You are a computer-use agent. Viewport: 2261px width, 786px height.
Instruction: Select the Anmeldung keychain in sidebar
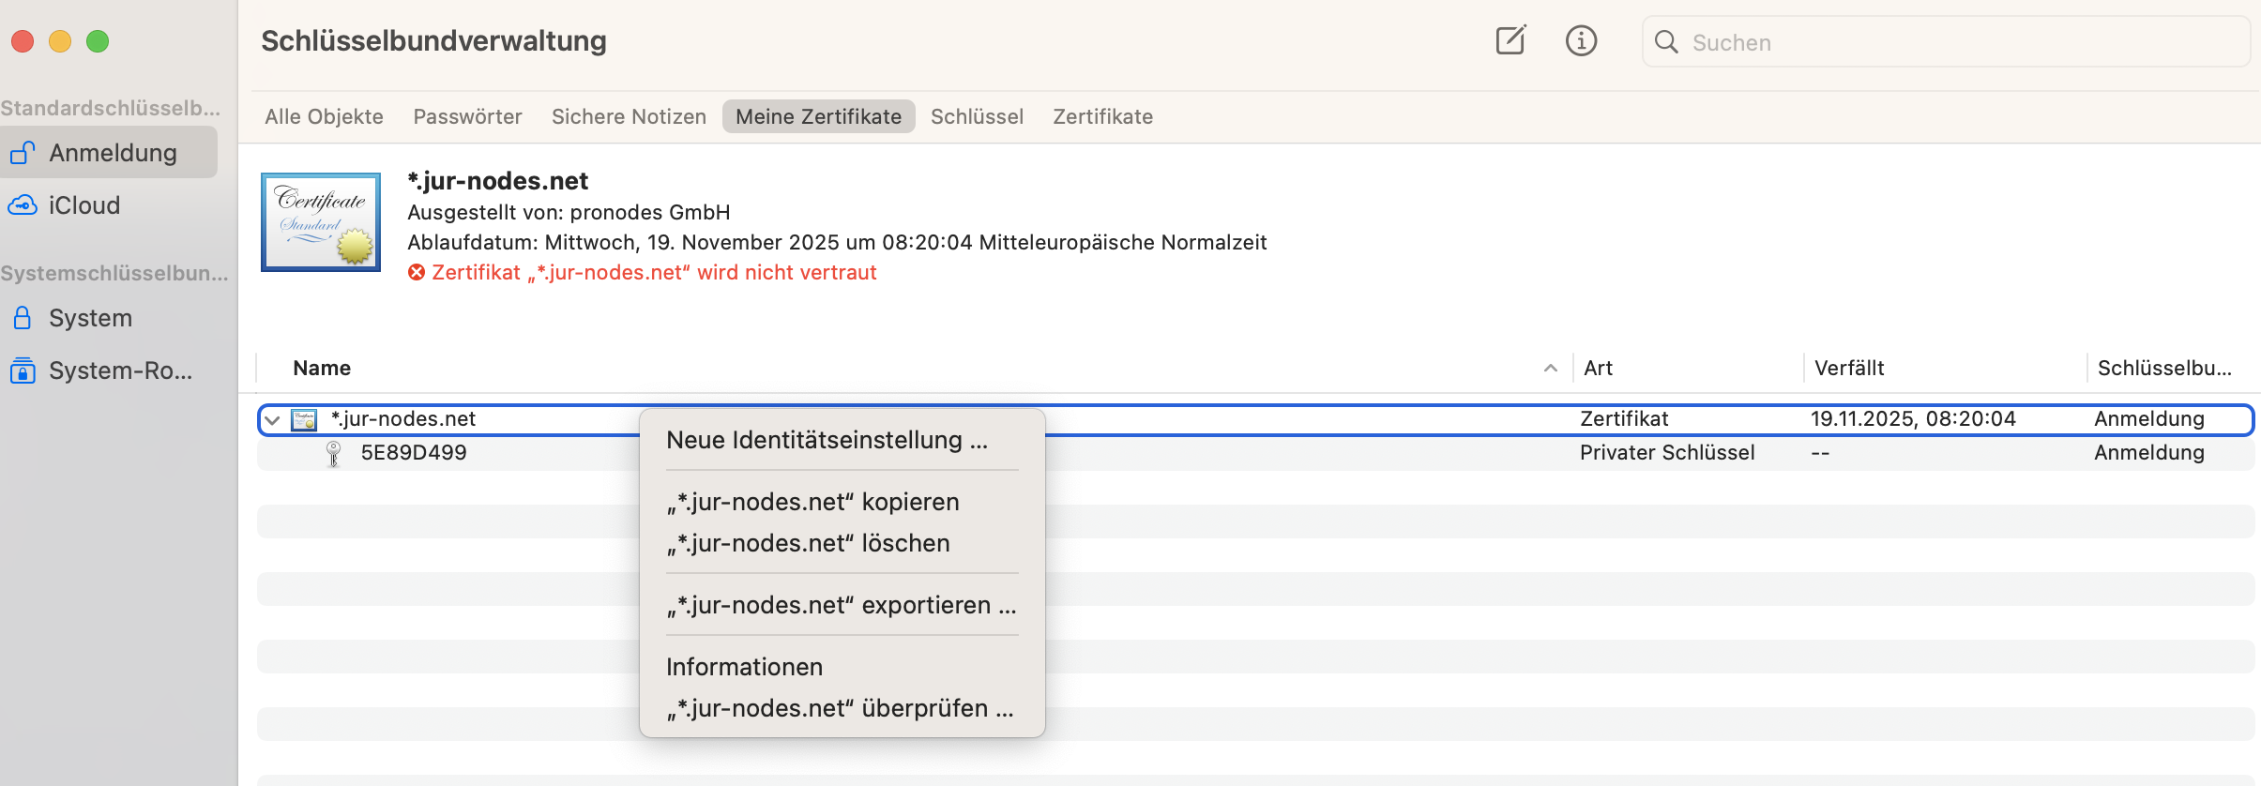coord(112,153)
